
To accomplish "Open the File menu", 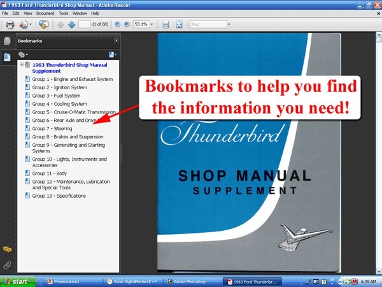I will pos(5,13).
